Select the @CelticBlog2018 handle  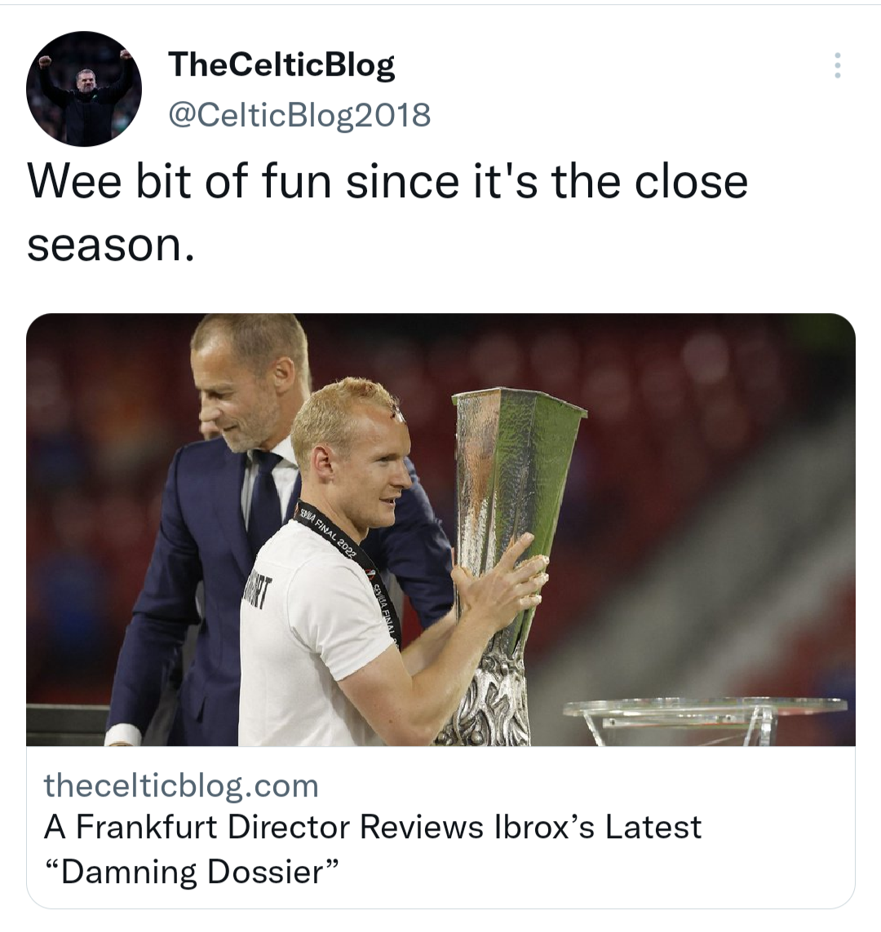[299, 115]
